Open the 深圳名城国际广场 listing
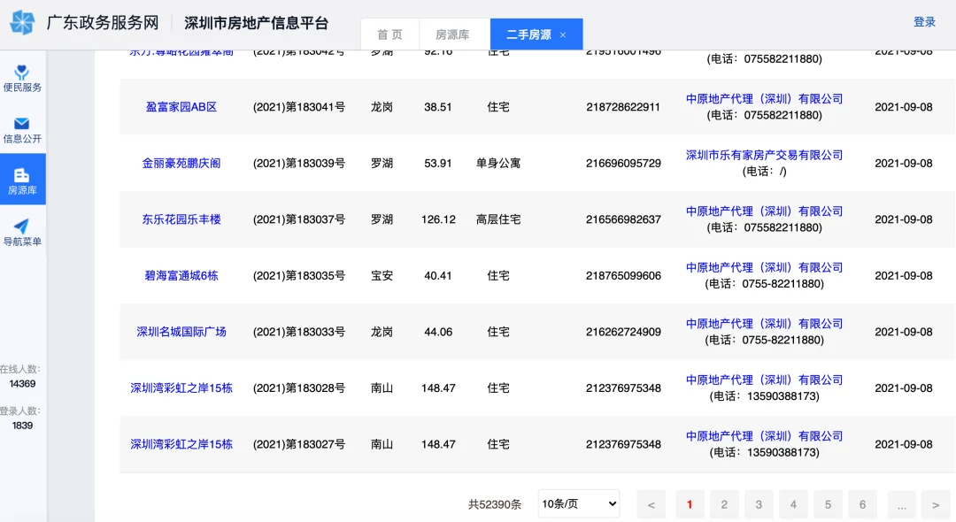Screen dimensions: 956x522 coord(181,332)
